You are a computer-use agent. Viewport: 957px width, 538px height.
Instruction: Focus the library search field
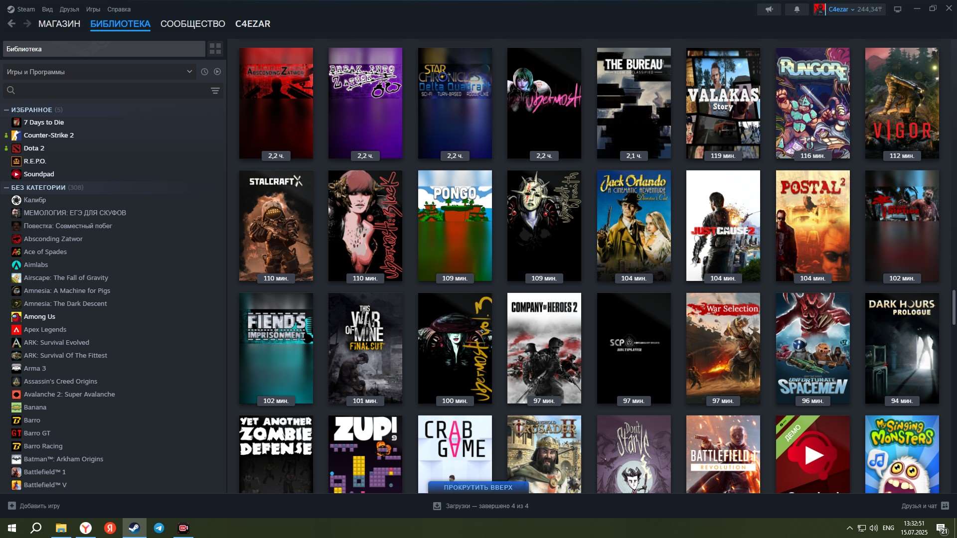point(113,90)
